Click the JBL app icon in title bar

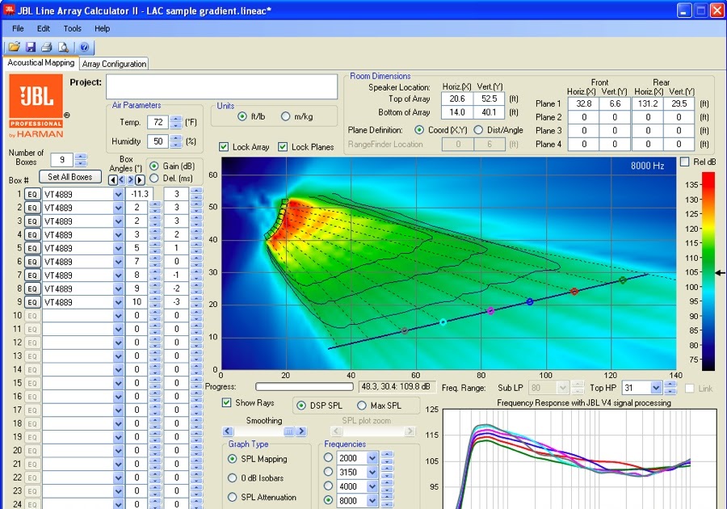coord(9,10)
